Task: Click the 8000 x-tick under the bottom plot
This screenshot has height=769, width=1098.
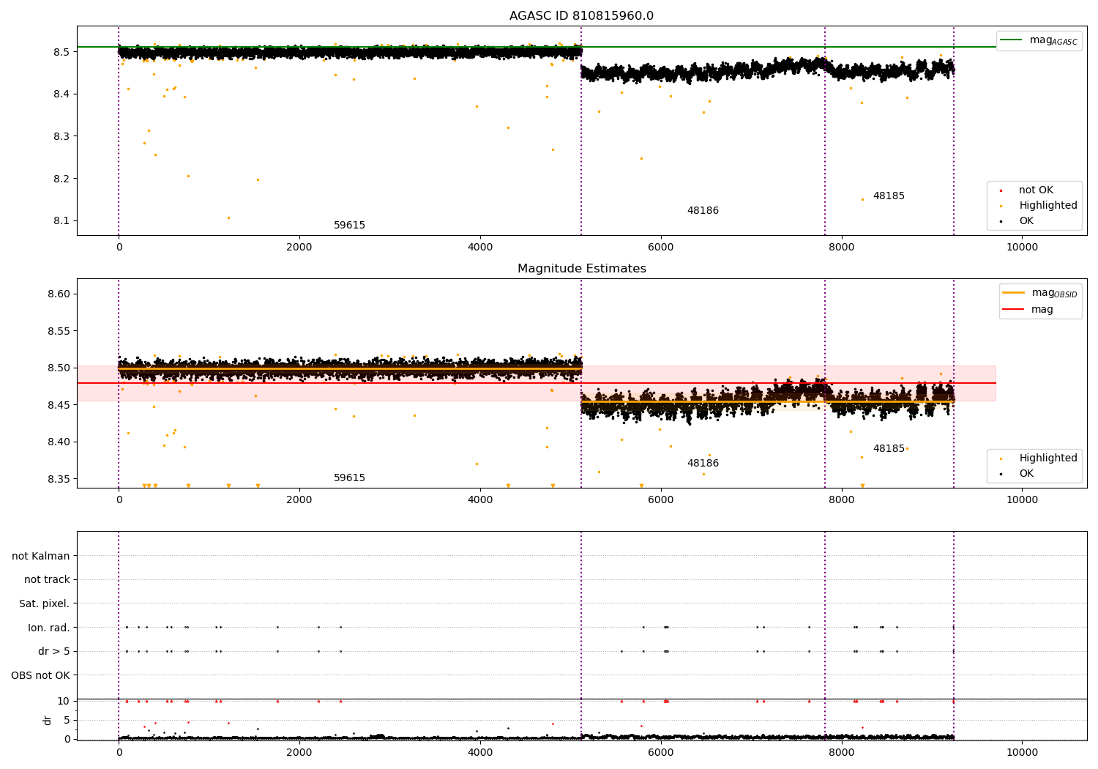Action: coord(842,753)
